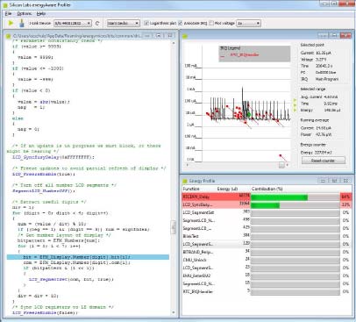Click the Energy Profile panel icon
This screenshot has height=322, width=356.
tap(185, 181)
